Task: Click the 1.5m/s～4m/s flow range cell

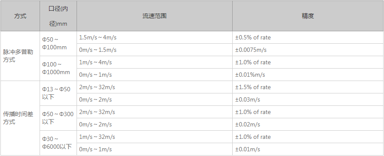Action: coord(154,37)
